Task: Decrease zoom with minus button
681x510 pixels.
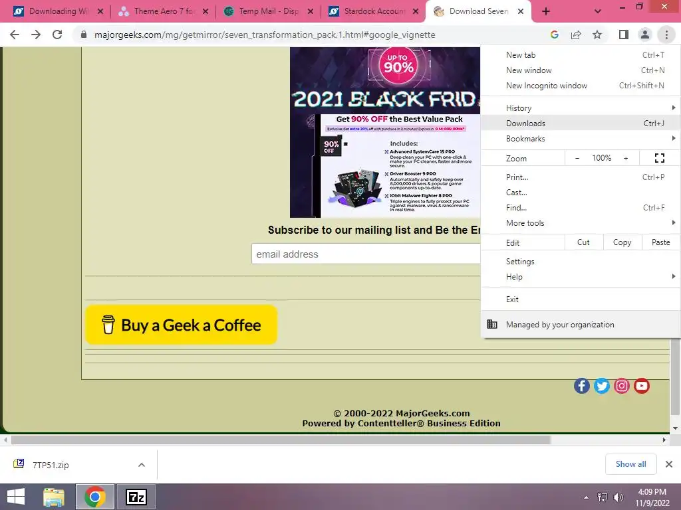Action: click(577, 158)
